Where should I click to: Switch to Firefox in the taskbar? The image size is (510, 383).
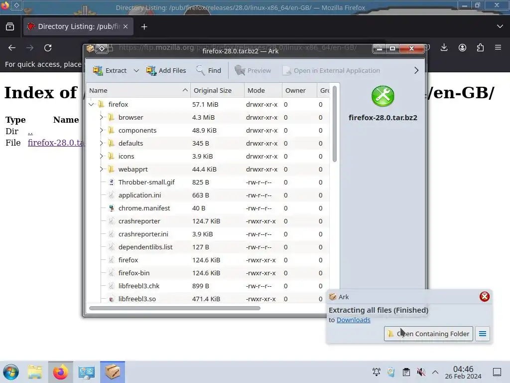60,372
